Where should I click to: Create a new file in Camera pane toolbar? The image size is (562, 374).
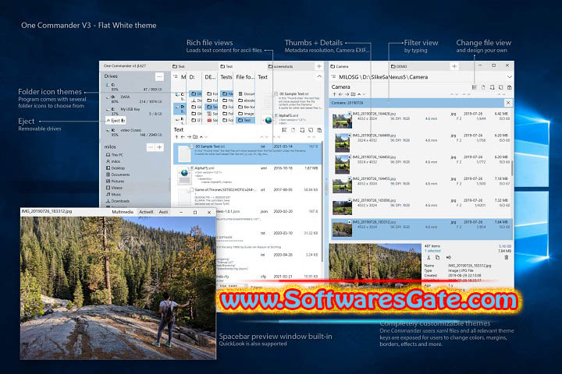point(483,87)
